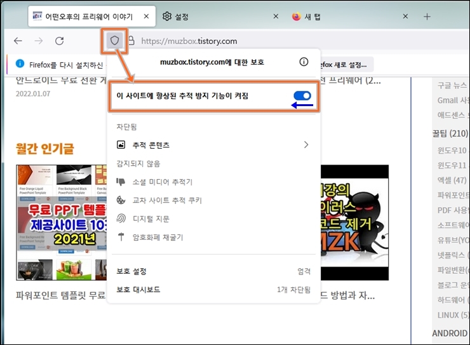Open sidebar category 애드센스
The image size is (470, 345).
453,115
